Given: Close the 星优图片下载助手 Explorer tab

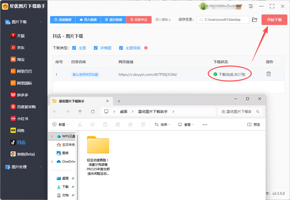Looking at the screenshot, I should 107,101.
